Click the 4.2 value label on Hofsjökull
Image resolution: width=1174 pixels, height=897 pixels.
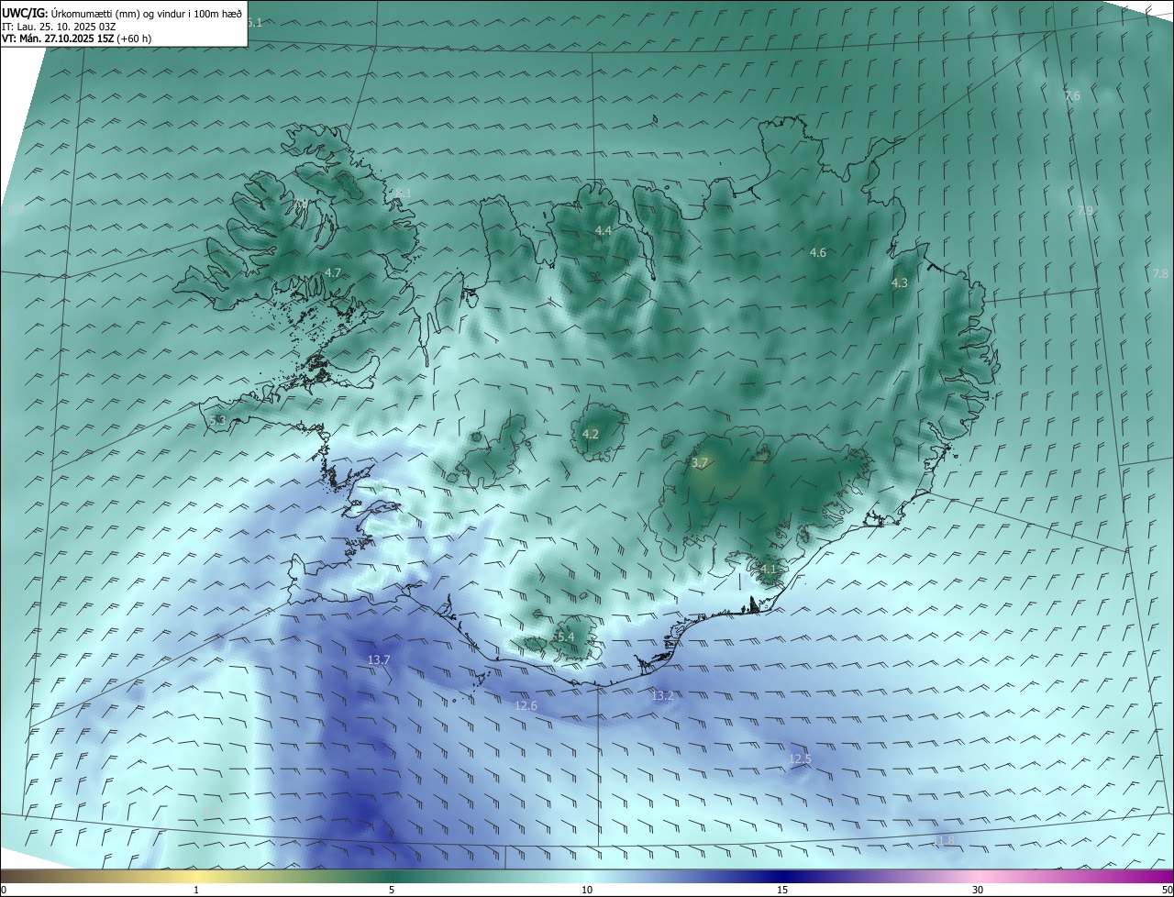coord(590,434)
